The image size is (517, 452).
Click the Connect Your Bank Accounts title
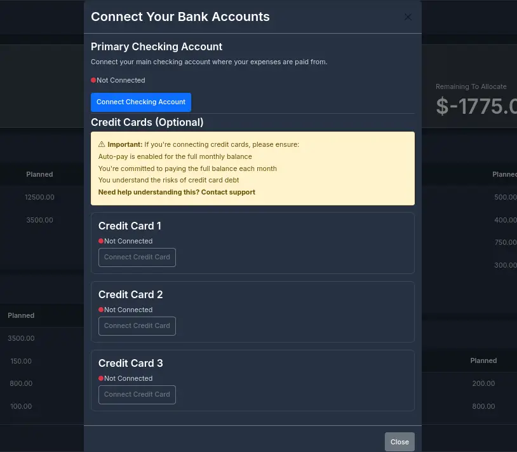point(180,17)
